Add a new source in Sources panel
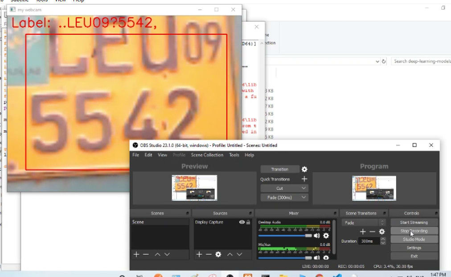The width and height of the screenshot is (451, 277). tap(199, 254)
